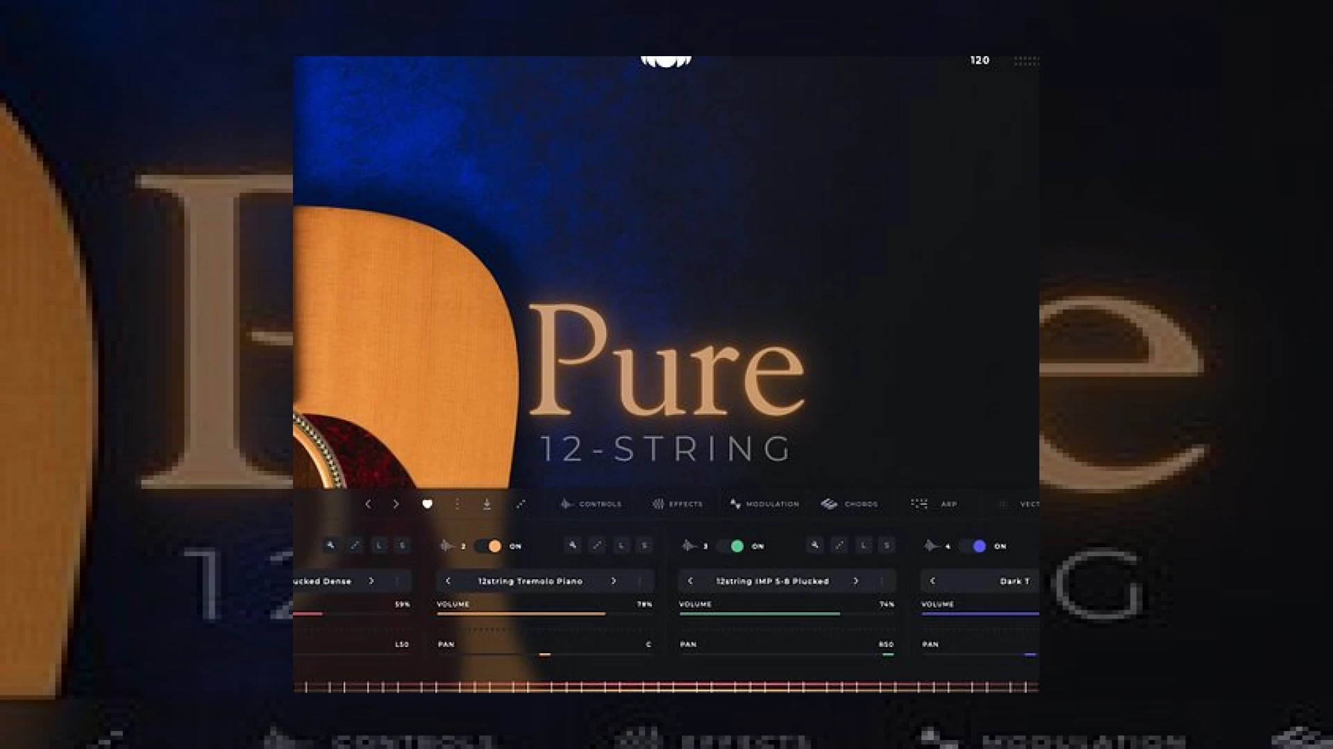Click the layer 3 waveform icon

point(689,546)
